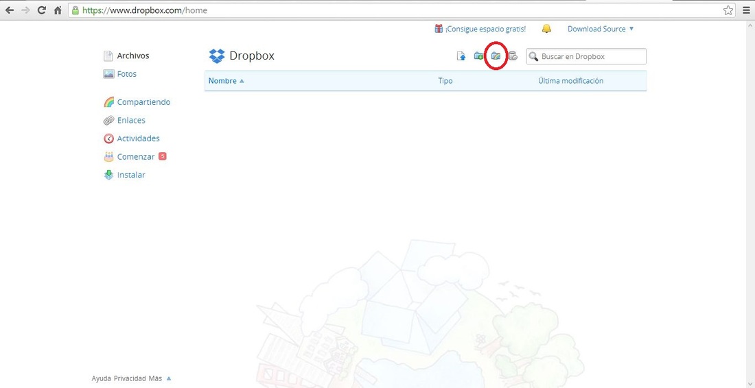Click the Privacidad footer link

130,378
